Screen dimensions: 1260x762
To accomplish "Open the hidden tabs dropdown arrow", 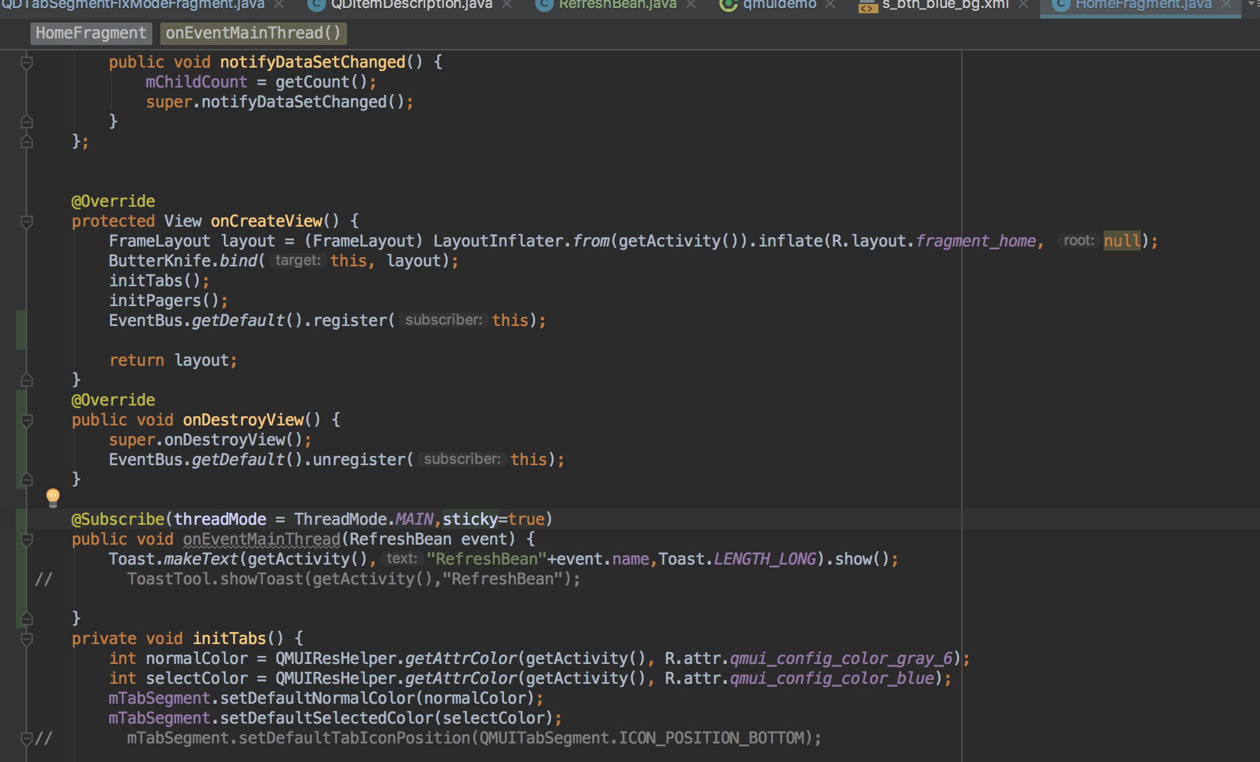I will (x=1253, y=5).
